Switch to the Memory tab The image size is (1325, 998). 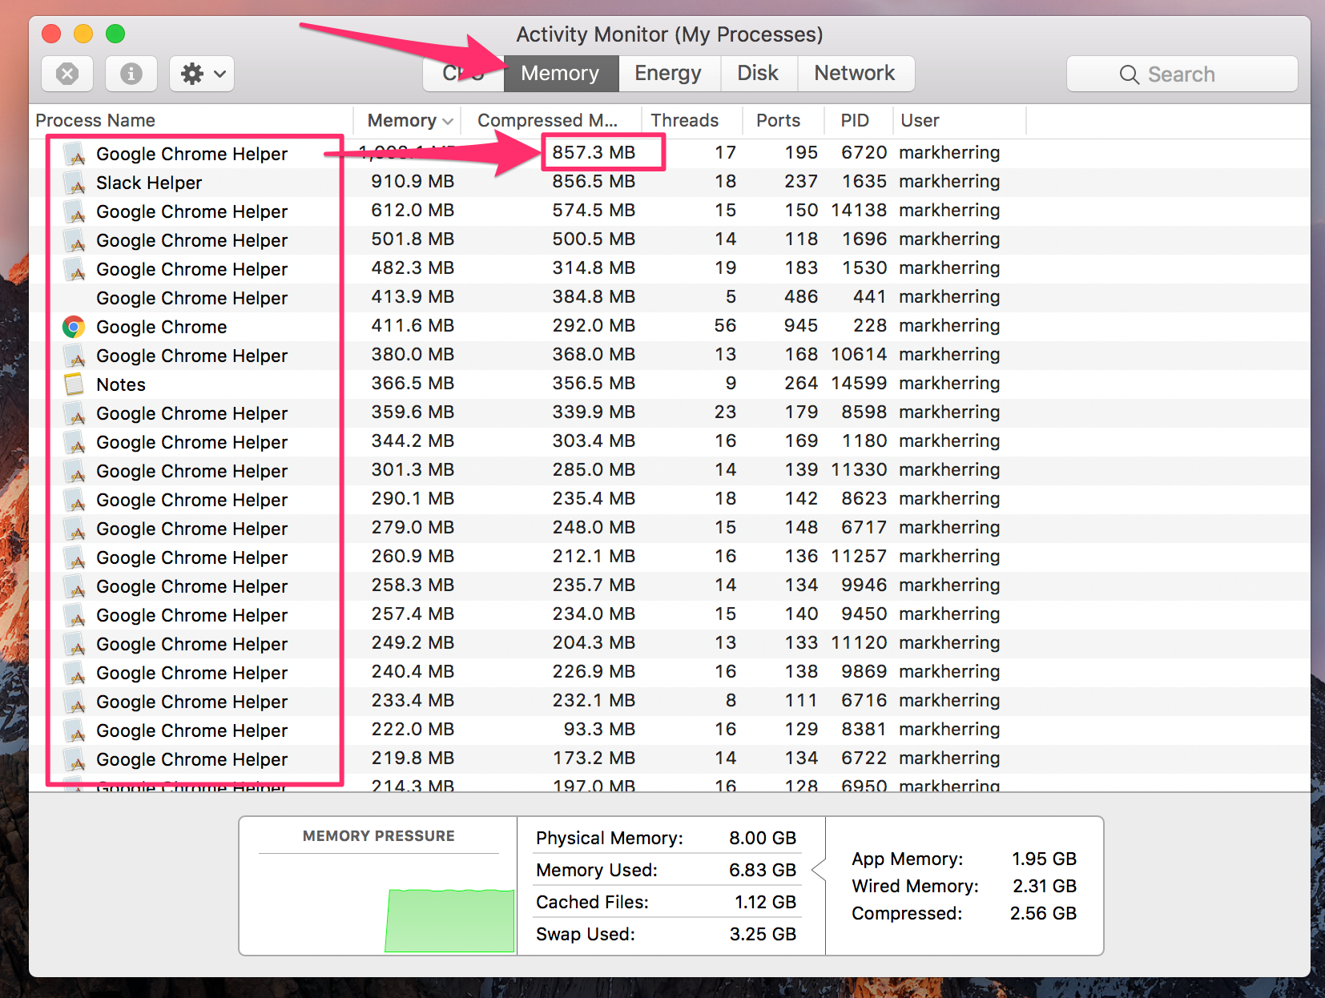click(x=561, y=74)
